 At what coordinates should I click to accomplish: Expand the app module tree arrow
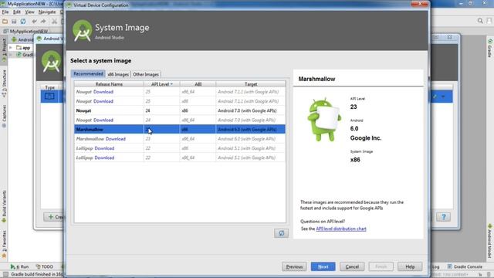click(x=11, y=48)
